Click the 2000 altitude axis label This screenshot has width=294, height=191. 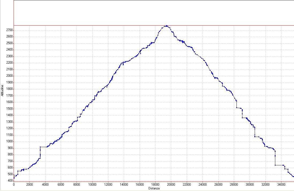9,76
